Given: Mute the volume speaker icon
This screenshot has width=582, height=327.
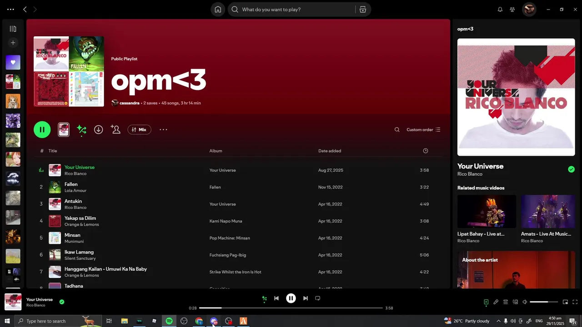Looking at the screenshot, I should click(x=525, y=302).
